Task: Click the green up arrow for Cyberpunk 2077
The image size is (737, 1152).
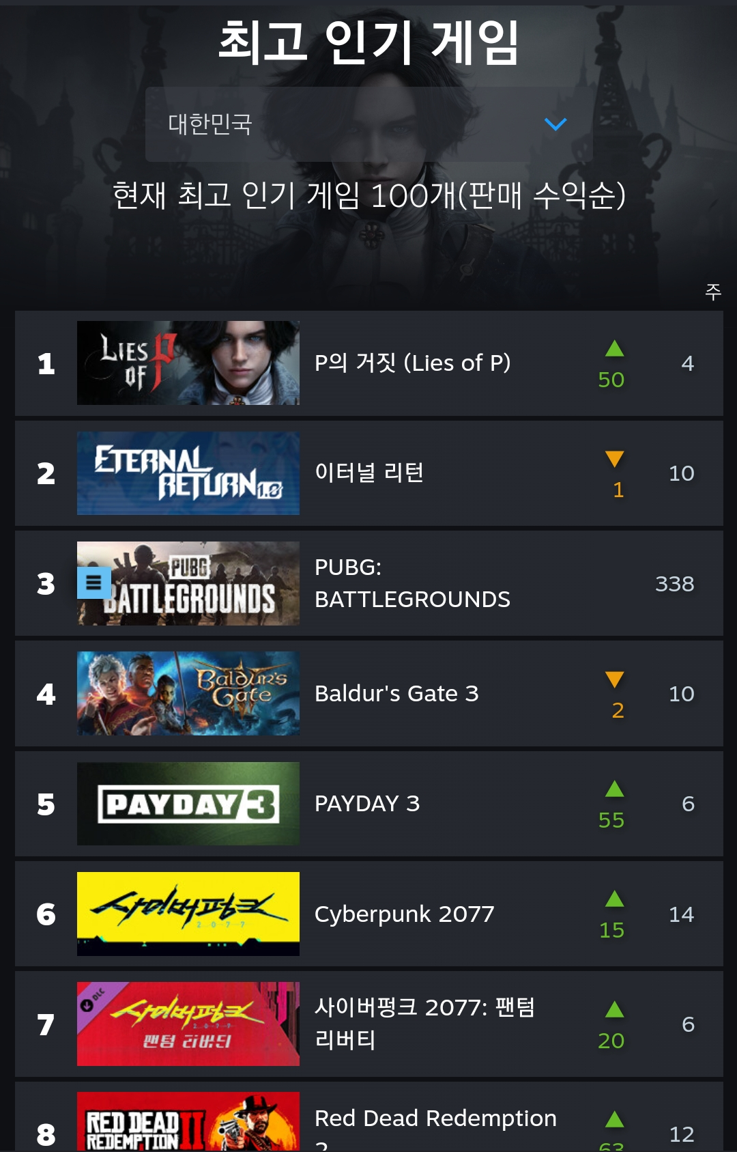Action: coord(614,899)
